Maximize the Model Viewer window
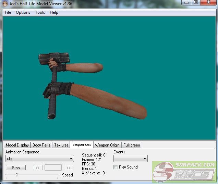Screen dimensions: 218x184 pos(196,2)
